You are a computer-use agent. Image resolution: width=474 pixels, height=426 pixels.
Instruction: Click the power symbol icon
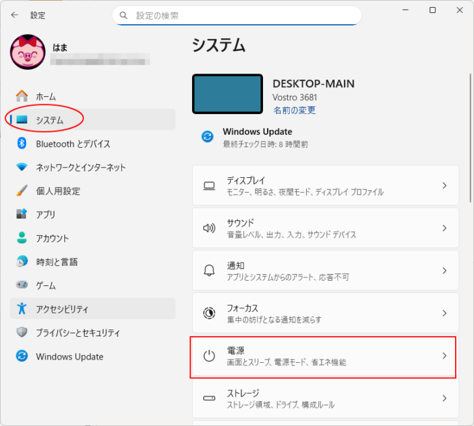(209, 356)
